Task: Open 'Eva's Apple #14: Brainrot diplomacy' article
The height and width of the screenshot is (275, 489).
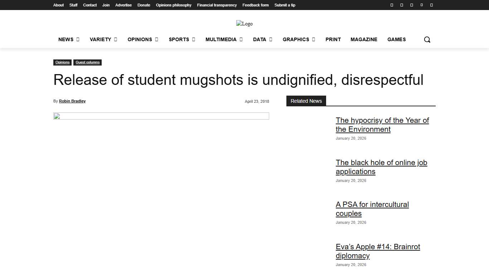Action: (x=378, y=251)
